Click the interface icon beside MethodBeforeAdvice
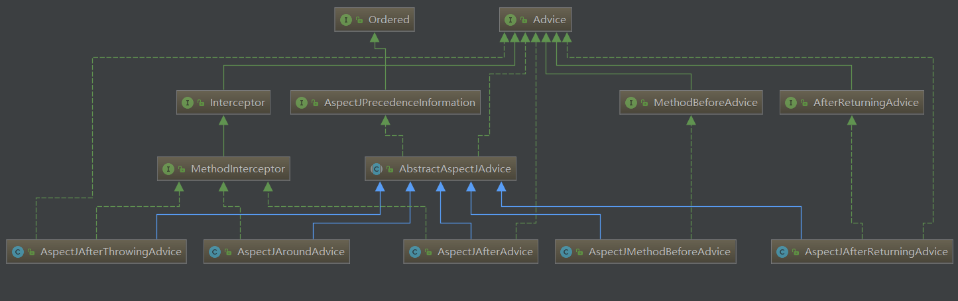Screen dimensions: 958x301 point(631,103)
